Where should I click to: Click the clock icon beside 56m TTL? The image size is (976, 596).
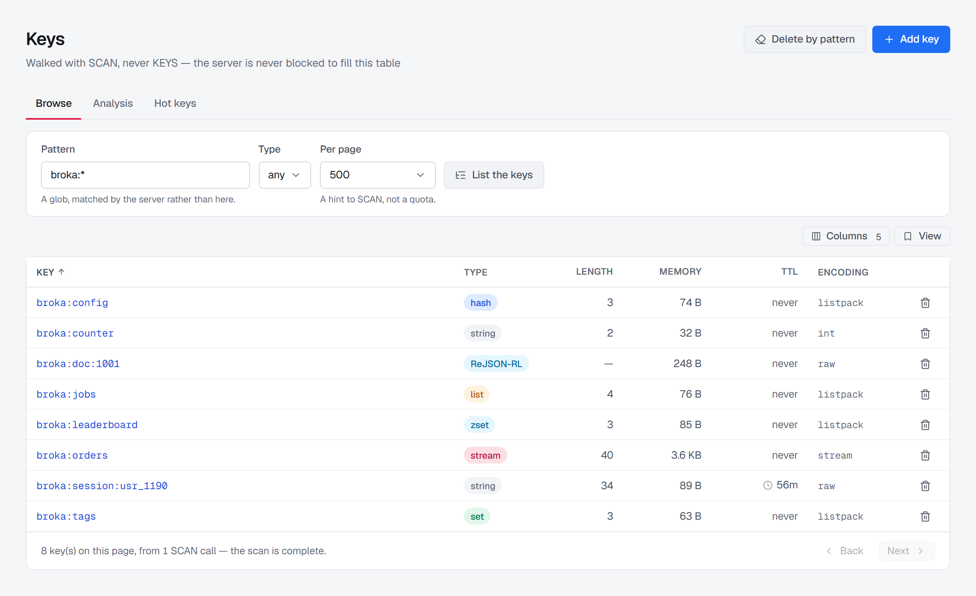tap(768, 486)
